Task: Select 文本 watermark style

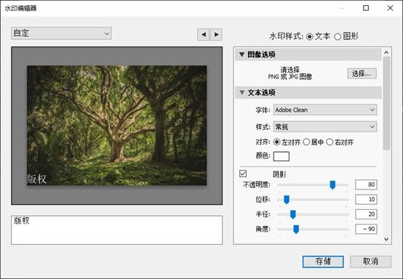Action: click(x=310, y=37)
